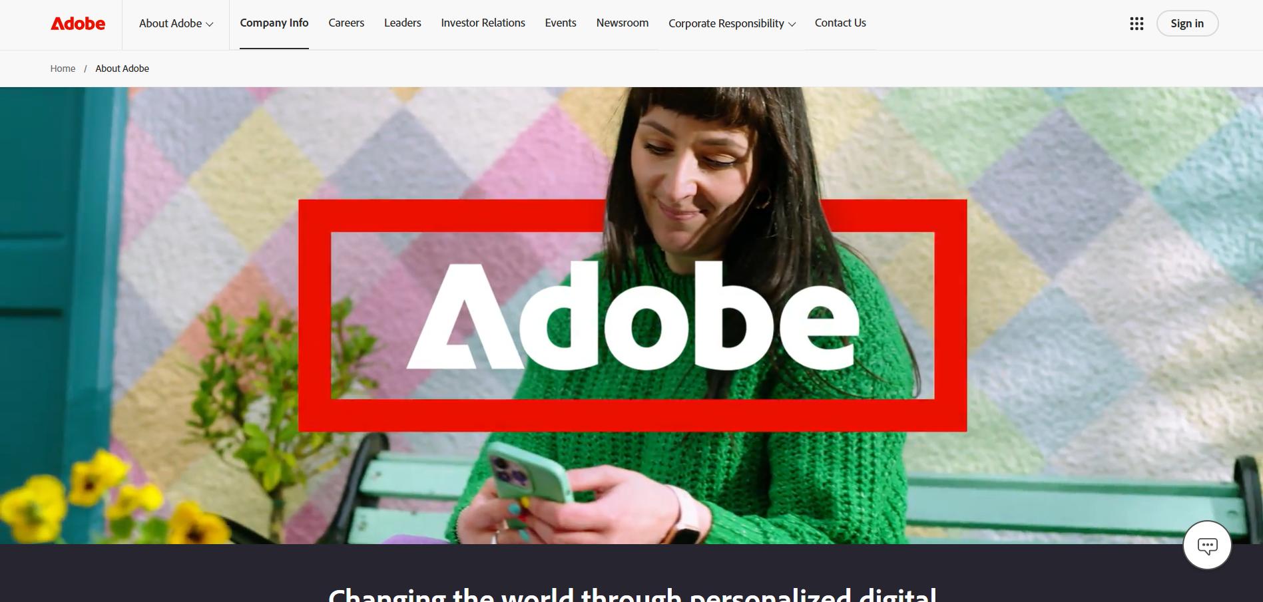Navigate to the Events section

click(x=561, y=23)
